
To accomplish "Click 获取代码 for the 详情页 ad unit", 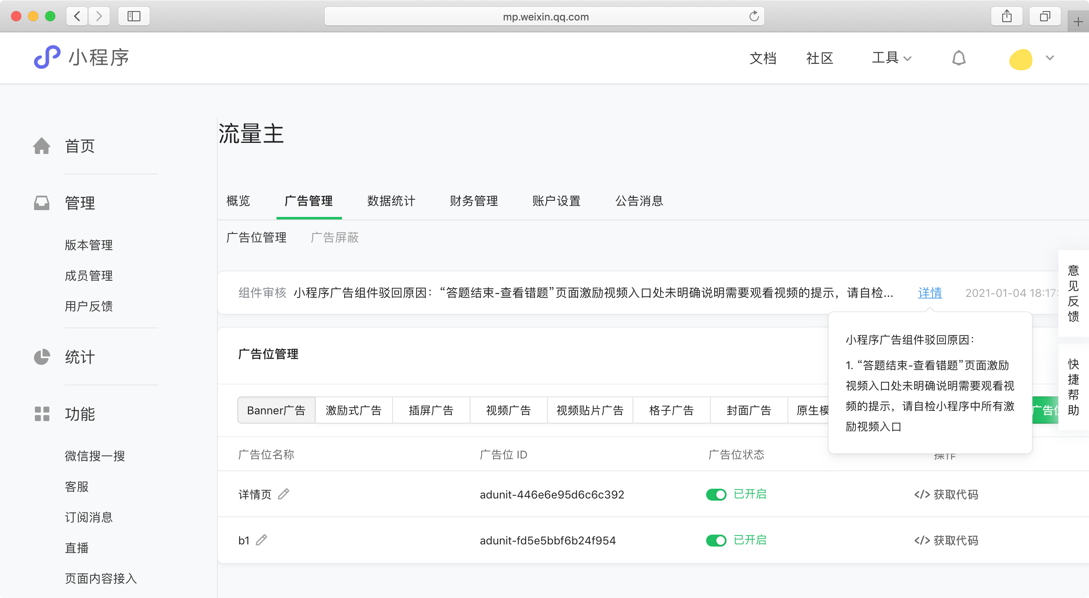I will coord(946,495).
